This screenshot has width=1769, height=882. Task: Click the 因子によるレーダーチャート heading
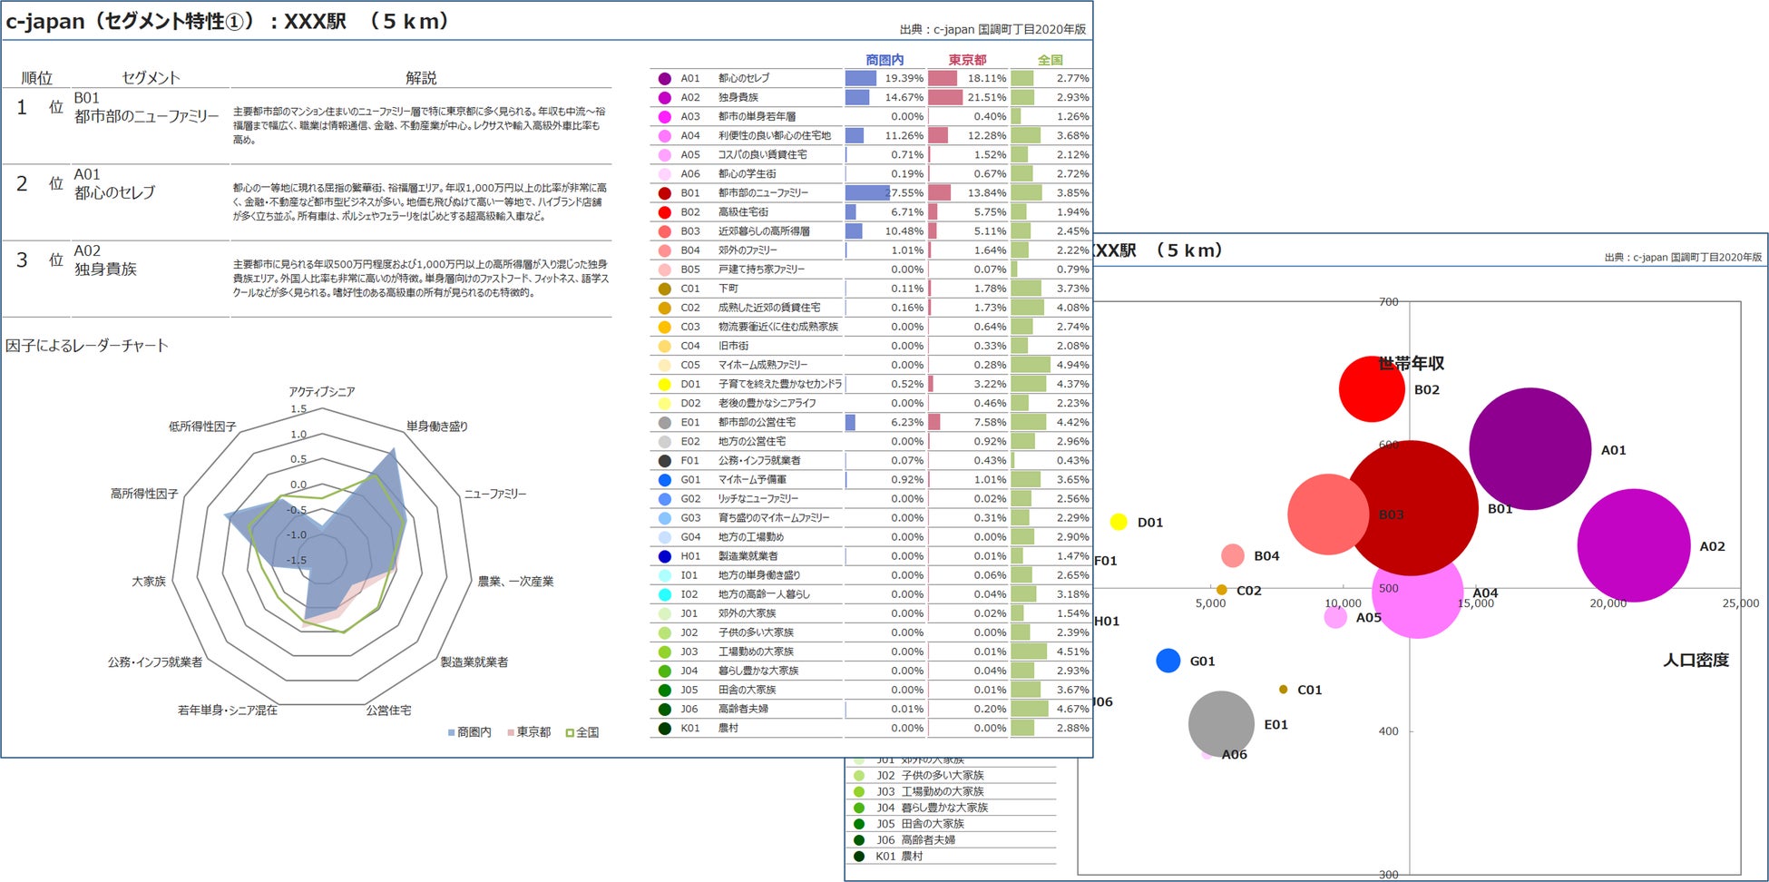(x=87, y=345)
